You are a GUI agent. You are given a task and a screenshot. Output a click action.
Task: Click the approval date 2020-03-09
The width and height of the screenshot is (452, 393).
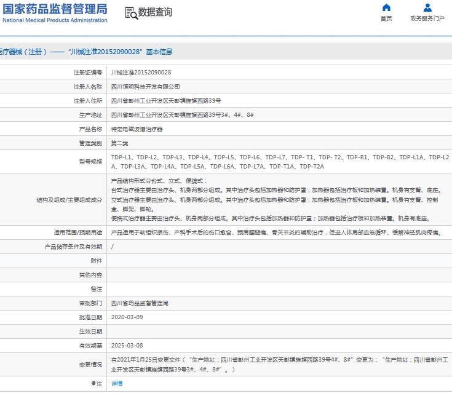[x=127, y=317]
